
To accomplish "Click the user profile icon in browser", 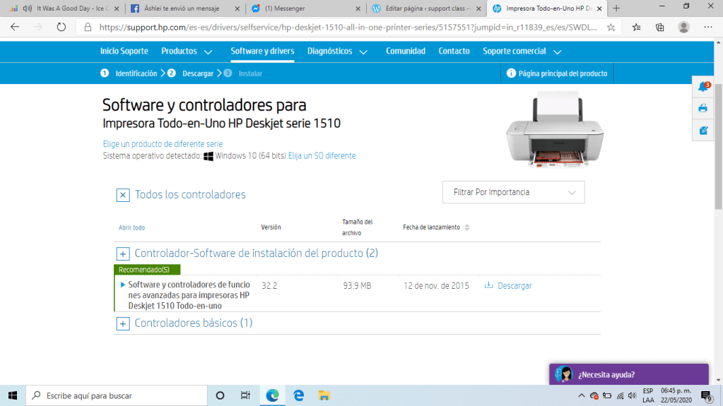I will (x=683, y=28).
